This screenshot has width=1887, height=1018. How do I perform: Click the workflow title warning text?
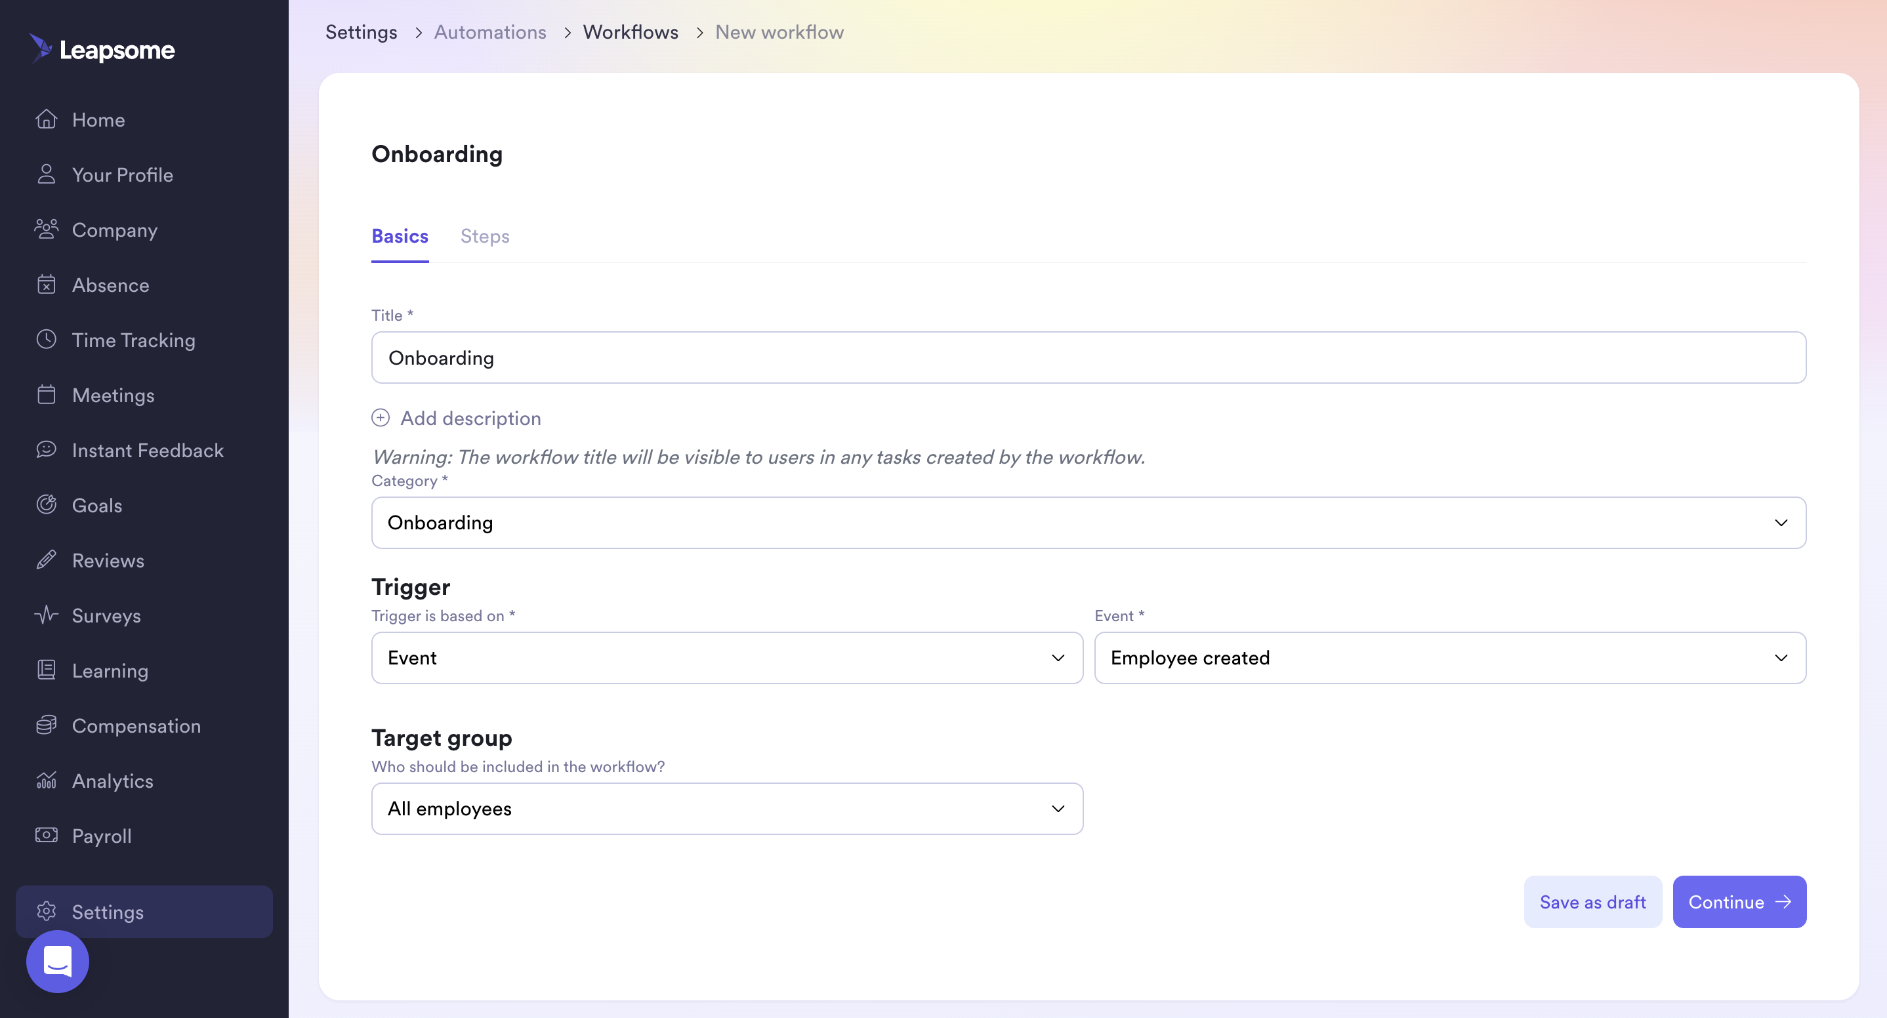click(759, 457)
